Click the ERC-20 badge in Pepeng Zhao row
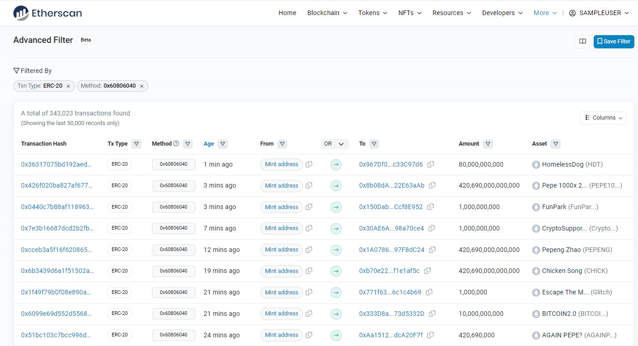 (120, 250)
